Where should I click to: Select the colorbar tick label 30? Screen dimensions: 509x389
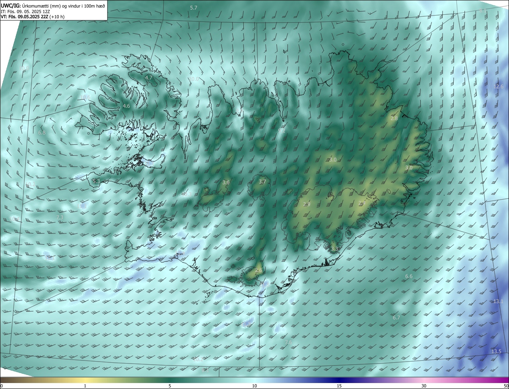(x=424, y=386)
